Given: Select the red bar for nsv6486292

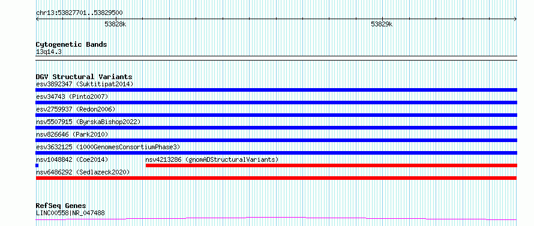Looking at the screenshot, I should (x=276, y=178).
